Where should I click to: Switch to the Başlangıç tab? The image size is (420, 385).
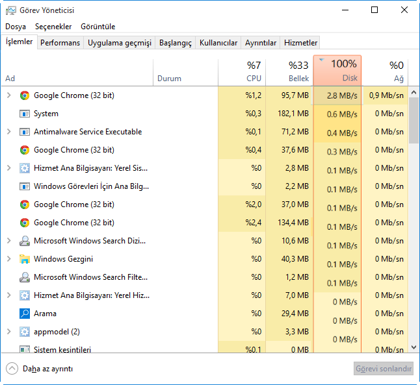(x=176, y=43)
